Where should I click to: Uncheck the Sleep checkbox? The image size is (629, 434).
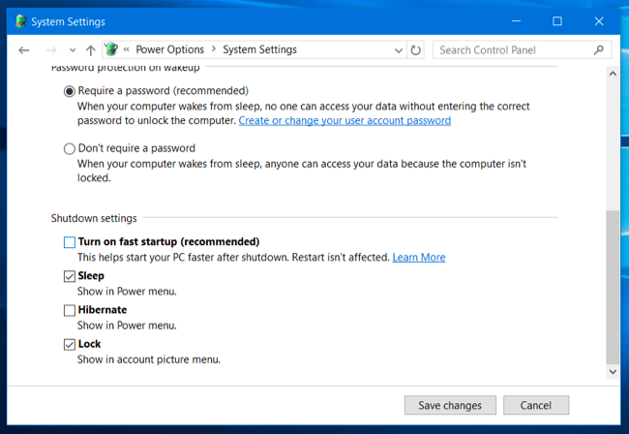point(69,276)
